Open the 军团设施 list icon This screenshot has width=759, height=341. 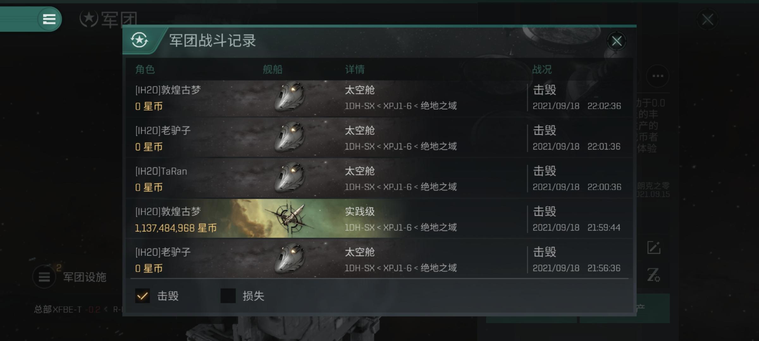[x=44, y=277]
